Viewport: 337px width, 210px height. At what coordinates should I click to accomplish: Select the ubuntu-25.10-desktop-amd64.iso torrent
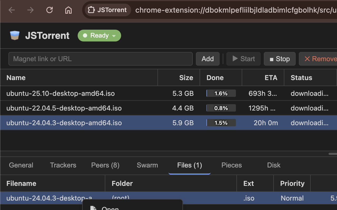click(61, 93)
